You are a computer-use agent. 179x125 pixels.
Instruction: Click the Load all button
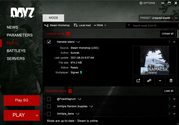[169, 91]
